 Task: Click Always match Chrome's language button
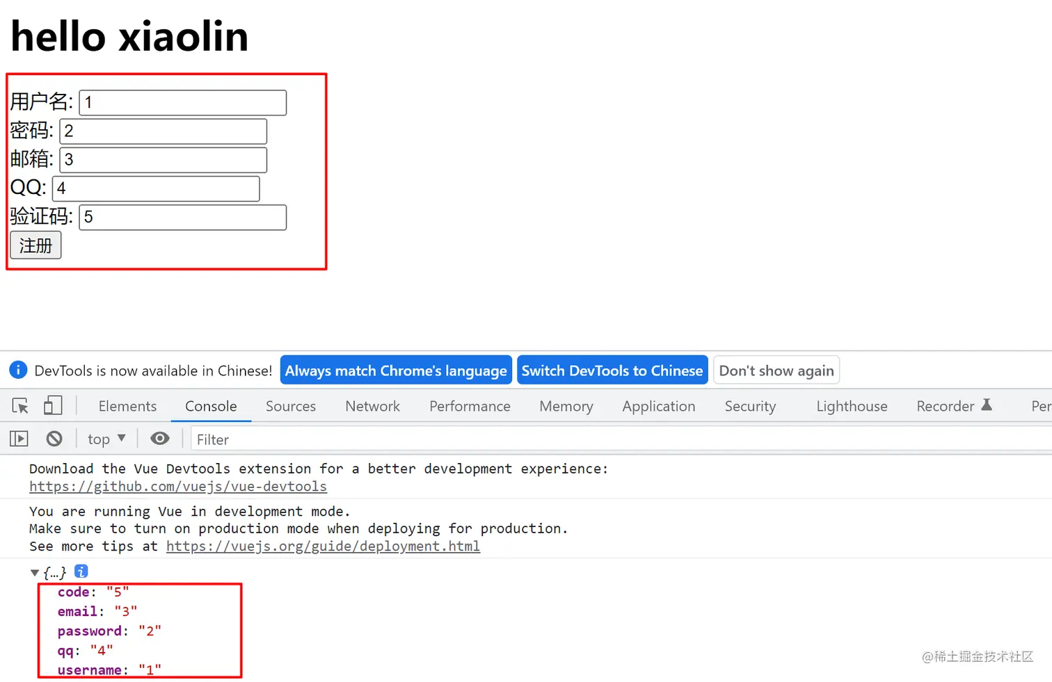pyautogui.click(x=396, y=370)
